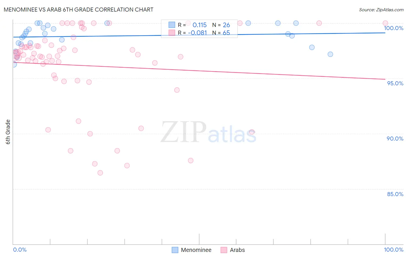The image size is (407, 258).
Task: Click the ZIPatlas watermark in the chart
Action: (208, 132)
